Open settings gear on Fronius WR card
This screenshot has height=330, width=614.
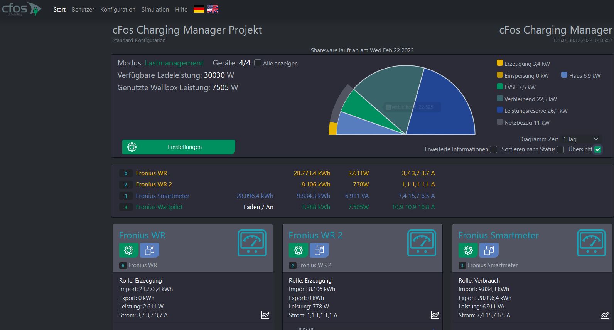(x=129, y=250)
